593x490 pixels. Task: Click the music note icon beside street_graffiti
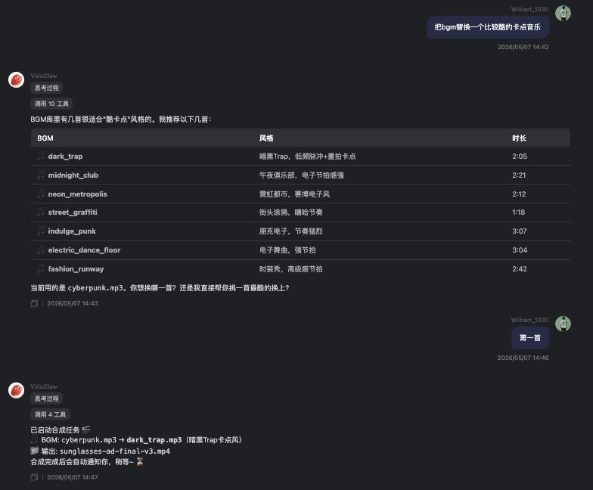[x=41, y=212]
